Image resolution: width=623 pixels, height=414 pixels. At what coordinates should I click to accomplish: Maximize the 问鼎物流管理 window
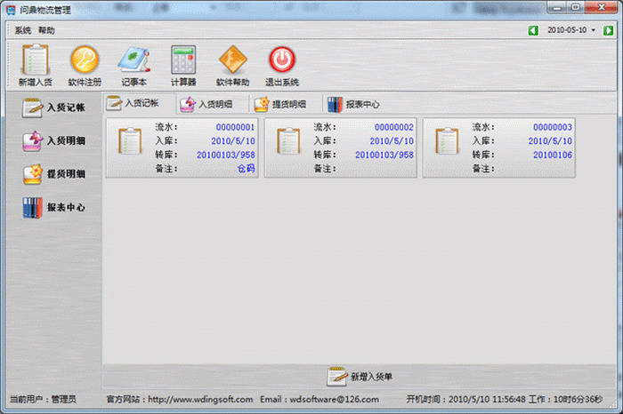coord(575,7)
